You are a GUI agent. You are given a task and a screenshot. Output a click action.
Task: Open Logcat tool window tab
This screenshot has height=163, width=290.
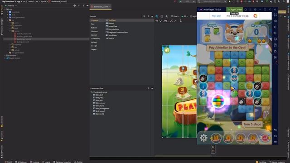[46, 162]
